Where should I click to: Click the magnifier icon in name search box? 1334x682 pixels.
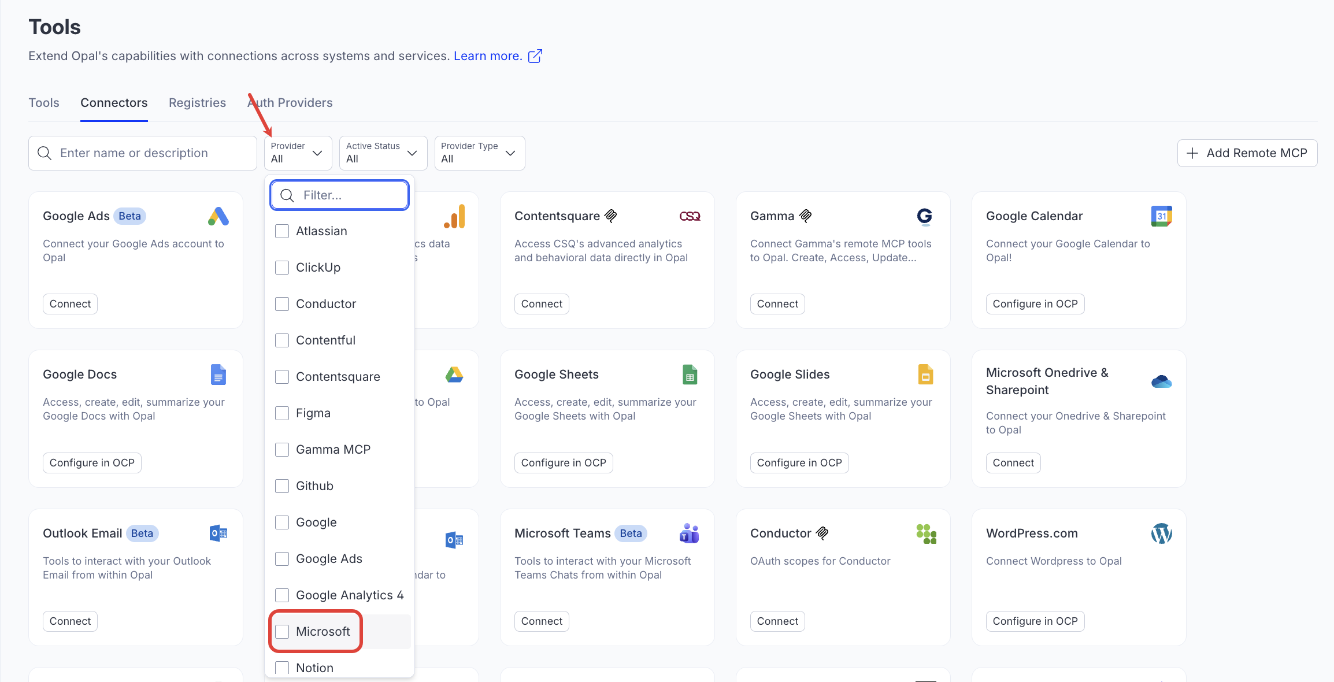[x=45, y=153]
